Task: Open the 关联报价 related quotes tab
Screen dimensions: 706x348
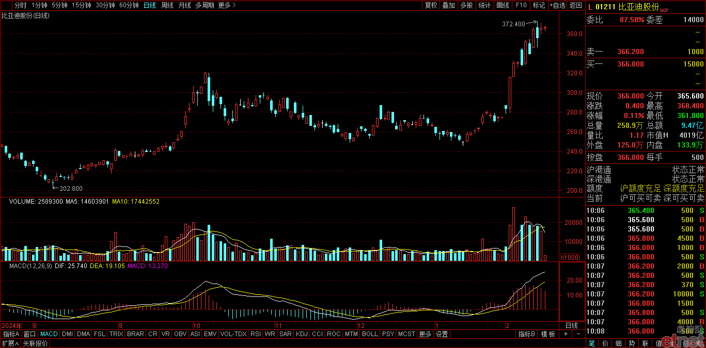Action: [x=35, y=343]
